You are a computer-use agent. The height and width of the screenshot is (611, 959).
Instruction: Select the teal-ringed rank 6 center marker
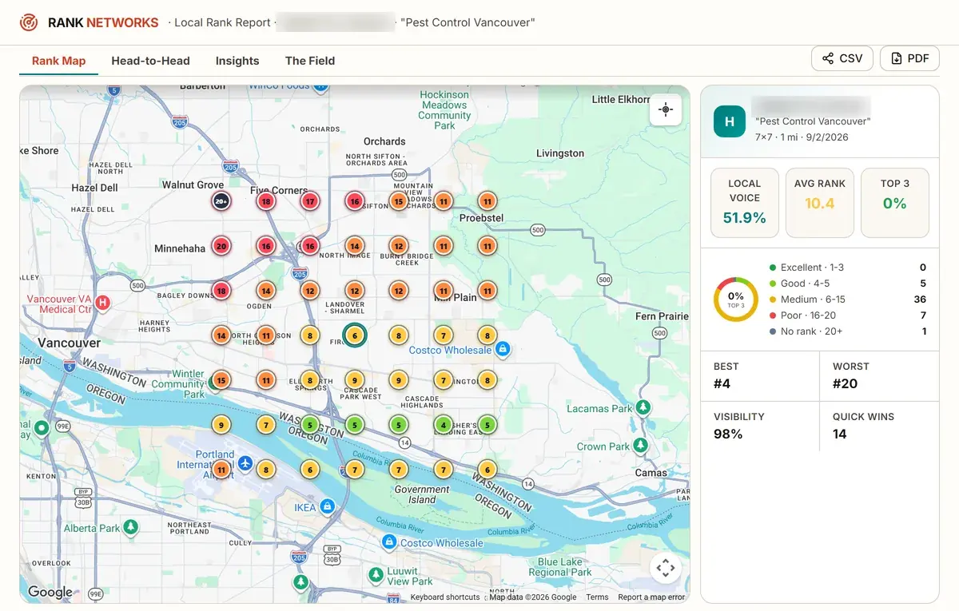[x=354, y=336]
